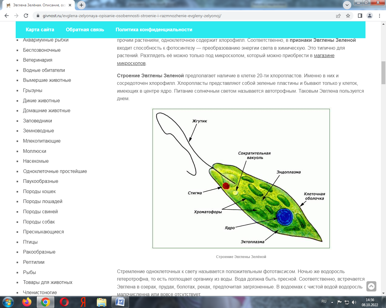Open the Аквариумные рыбки category
Image resolution: width=386 pixels, height=308 pixels.
46,40
